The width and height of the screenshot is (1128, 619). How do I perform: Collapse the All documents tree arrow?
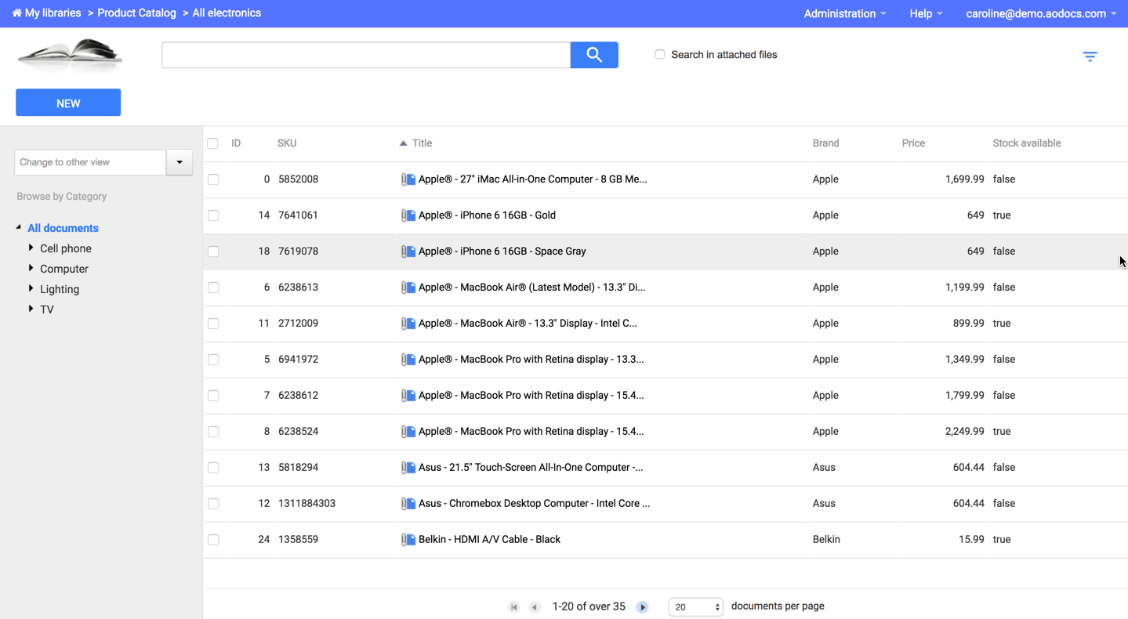click(x=18, y=227)
